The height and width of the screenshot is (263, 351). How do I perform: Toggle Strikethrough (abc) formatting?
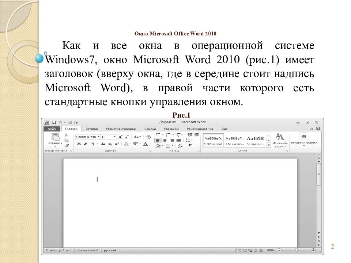103,144
